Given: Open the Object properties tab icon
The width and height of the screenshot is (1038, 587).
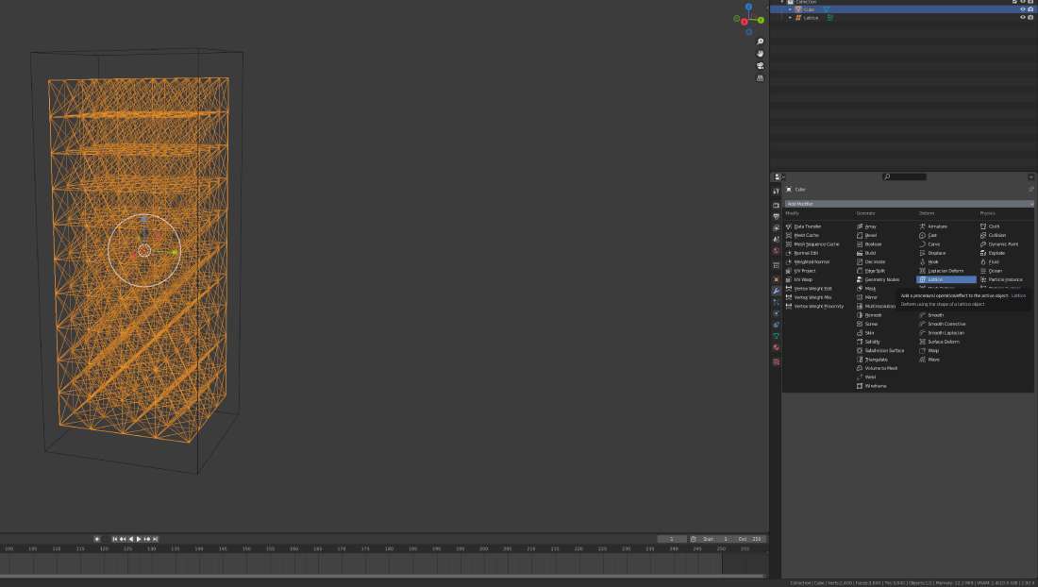Looking at the screenshot, I should [x=776, y=279].
